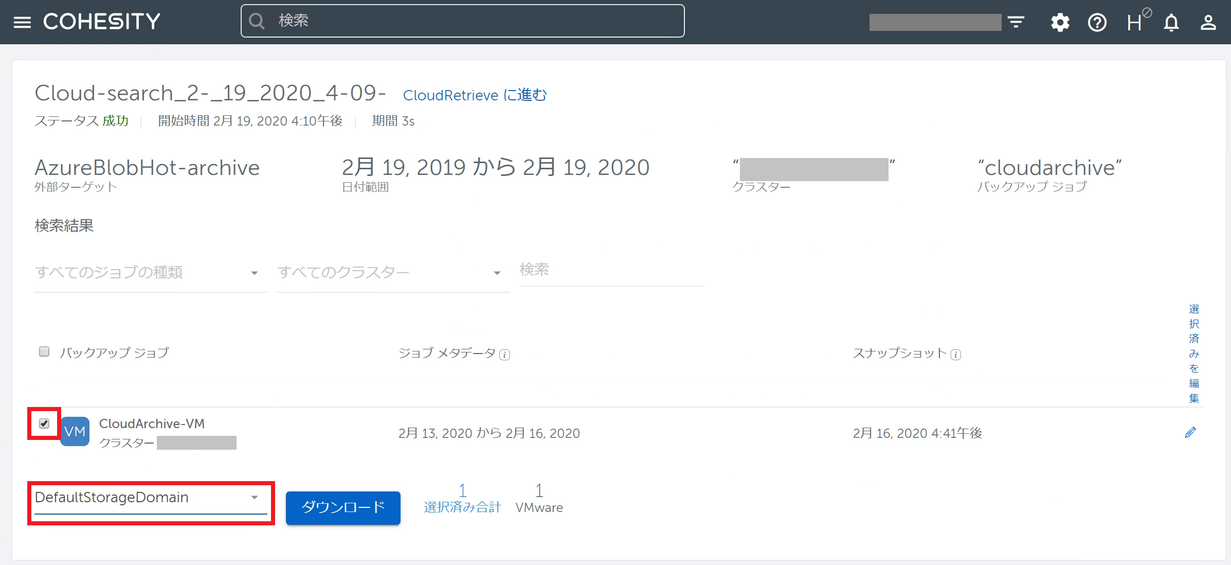Screen dimensions: 1231x565
Task: Click the info icon next to ジョブ メタデータ
Action: (505, 355)
